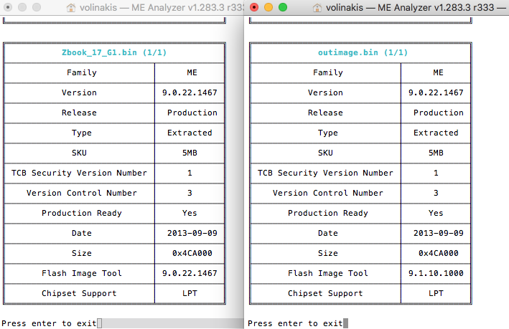
Task: Click the left window's inactive minimize button
Action: click(22, 7)
